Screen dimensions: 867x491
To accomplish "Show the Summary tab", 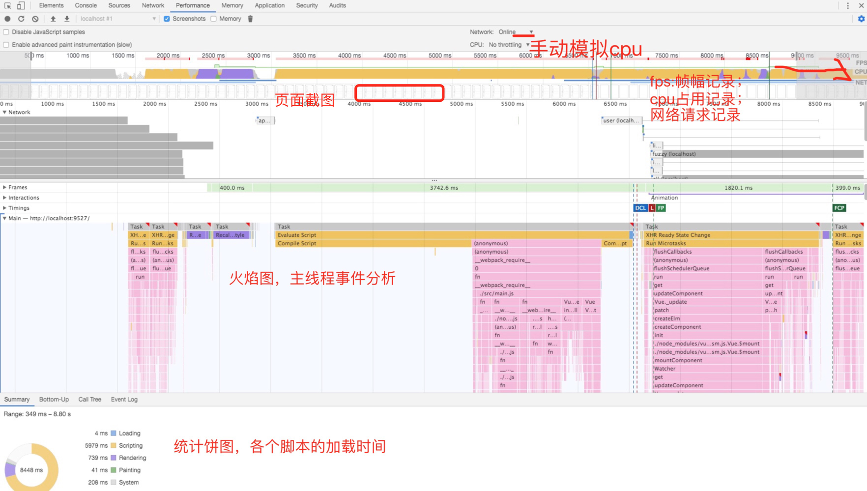I will [x=17, y=400].
